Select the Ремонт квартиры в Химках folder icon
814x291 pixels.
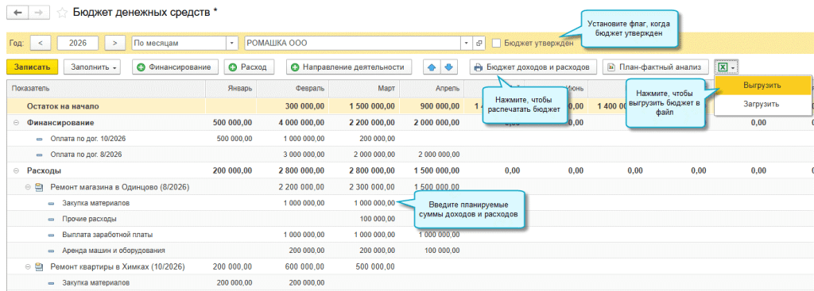[x=39, y=267]
